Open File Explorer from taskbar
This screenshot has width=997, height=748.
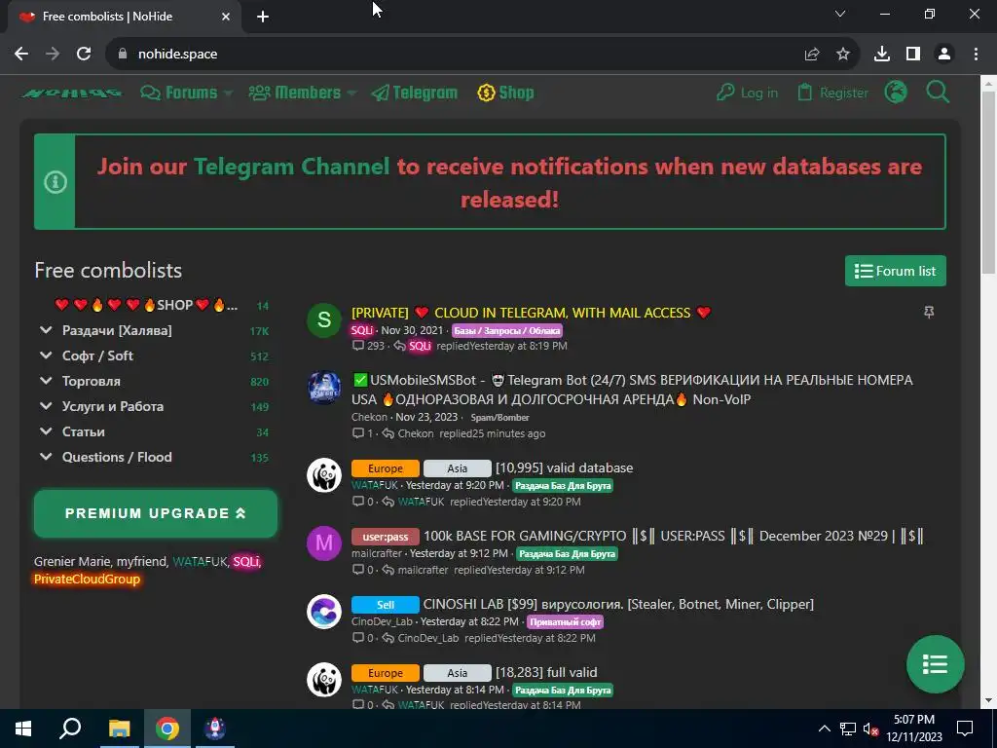click(119, 729)
